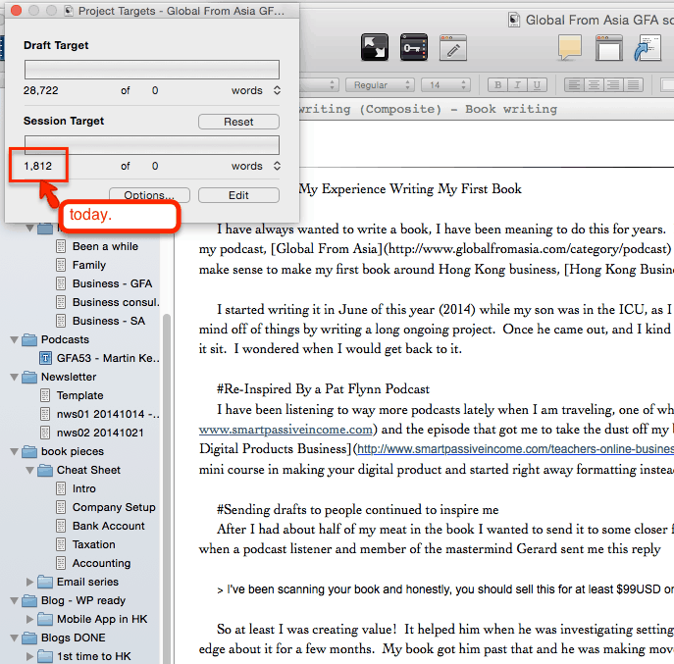
Task: Select the Been a while document
Action: click(x=105, y=246)
